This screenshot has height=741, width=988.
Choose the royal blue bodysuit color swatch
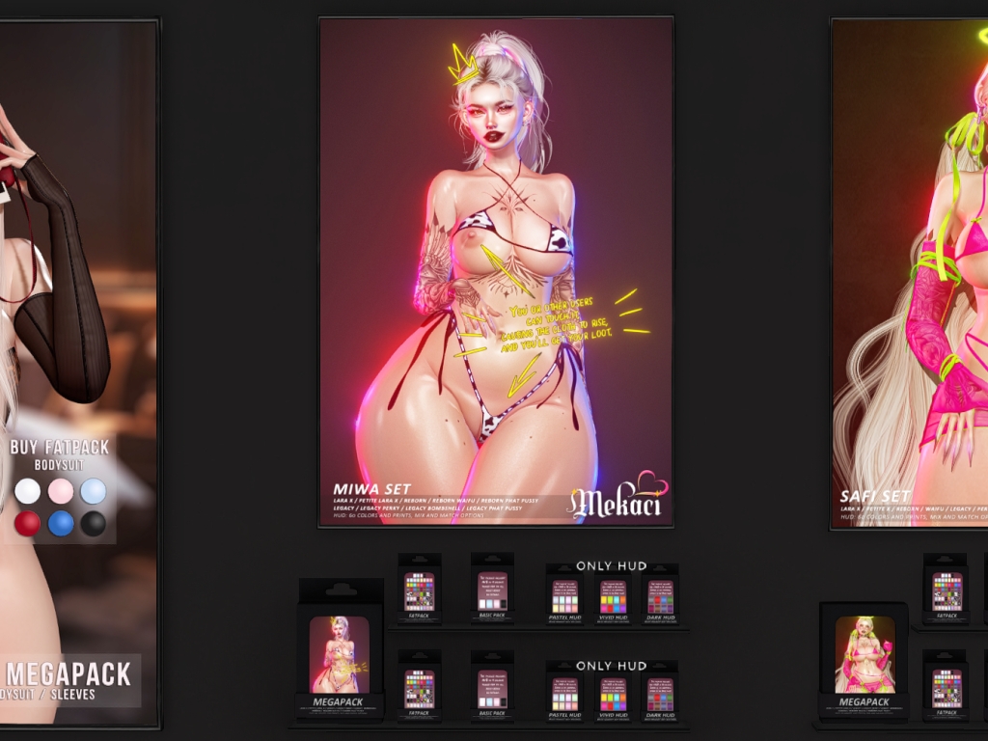[61, 524]
